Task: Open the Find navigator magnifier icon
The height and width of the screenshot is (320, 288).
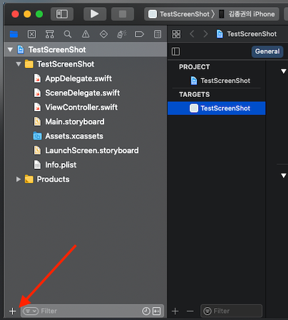Action: pos(67,34)
